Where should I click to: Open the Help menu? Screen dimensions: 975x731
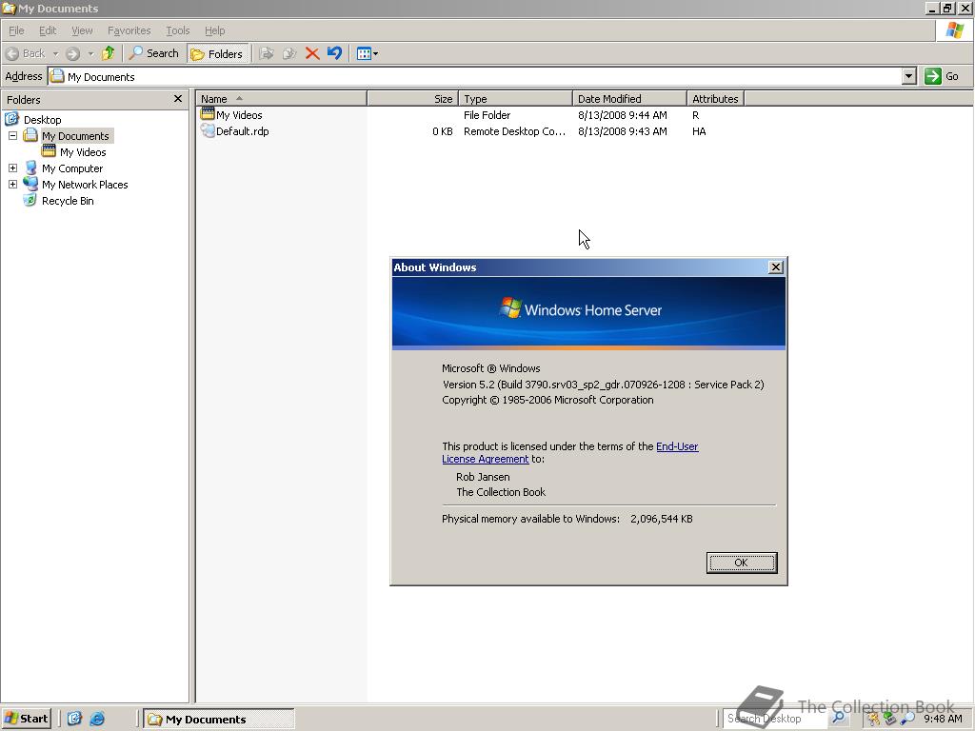tap(214, 30)
